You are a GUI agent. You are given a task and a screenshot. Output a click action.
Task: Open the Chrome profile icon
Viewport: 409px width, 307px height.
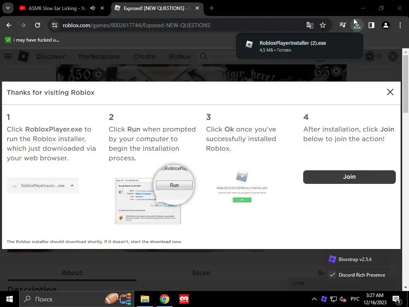click(386, 25)
